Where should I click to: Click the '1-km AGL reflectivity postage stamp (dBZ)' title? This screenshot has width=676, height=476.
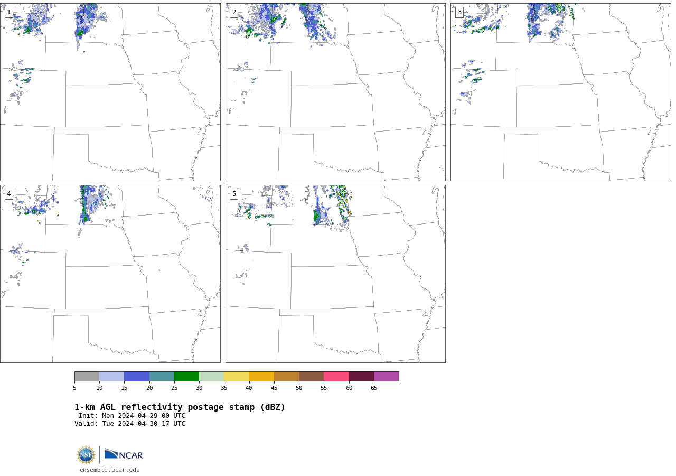180,407
